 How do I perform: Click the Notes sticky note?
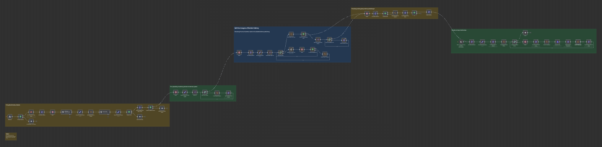coord(11,136)
